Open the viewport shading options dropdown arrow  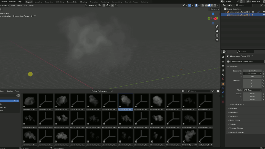tap(218, 6)
